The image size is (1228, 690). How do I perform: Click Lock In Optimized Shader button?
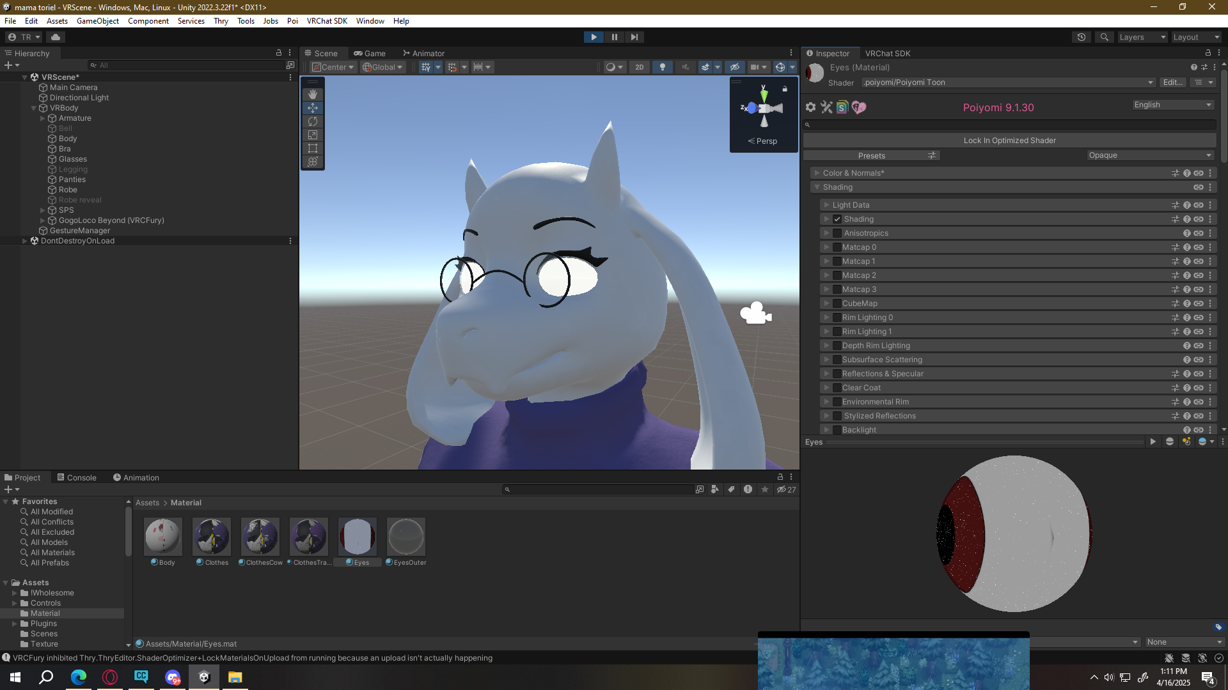(x=1009, y=141)
